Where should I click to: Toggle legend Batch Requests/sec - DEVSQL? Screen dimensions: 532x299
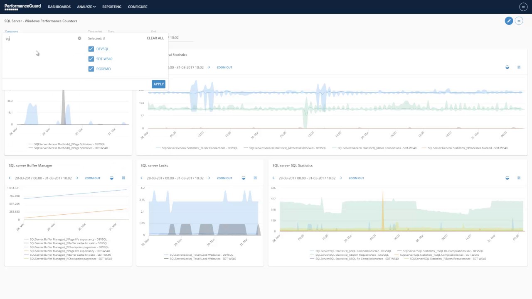pos(350,255)
